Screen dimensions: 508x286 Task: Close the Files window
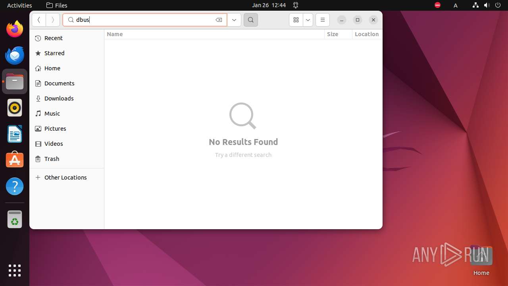(373, 20)
